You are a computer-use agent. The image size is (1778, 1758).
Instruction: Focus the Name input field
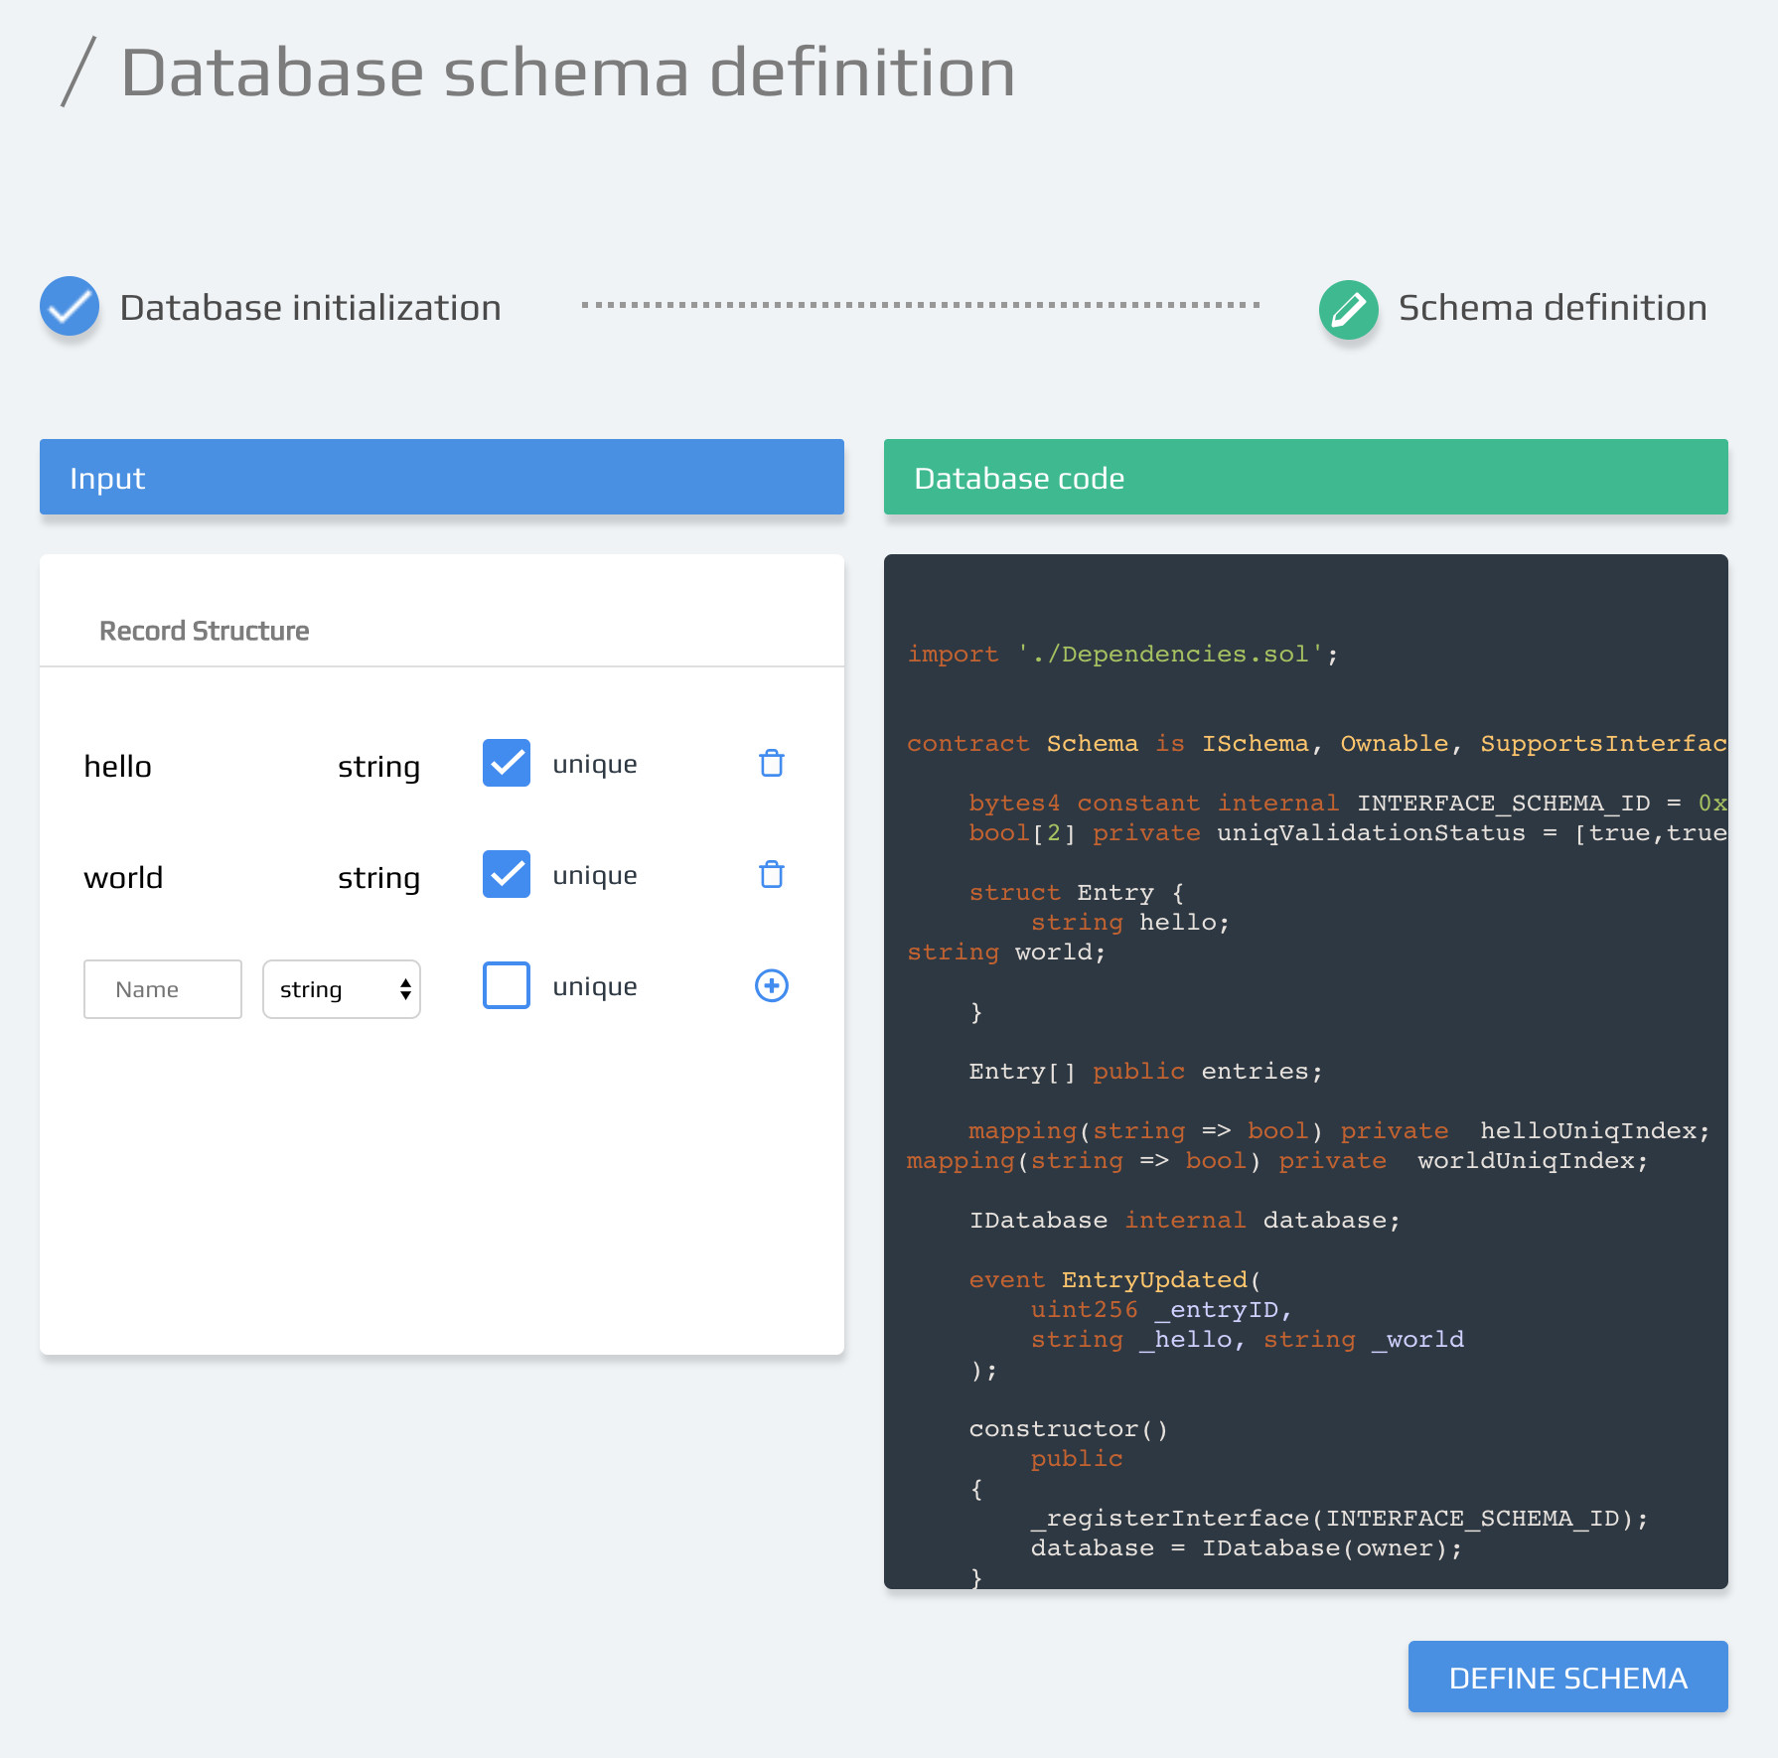[163, 989]
